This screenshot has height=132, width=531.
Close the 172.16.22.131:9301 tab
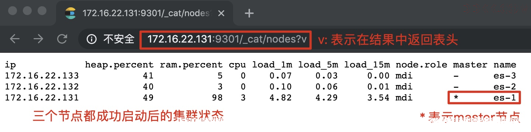221,14
